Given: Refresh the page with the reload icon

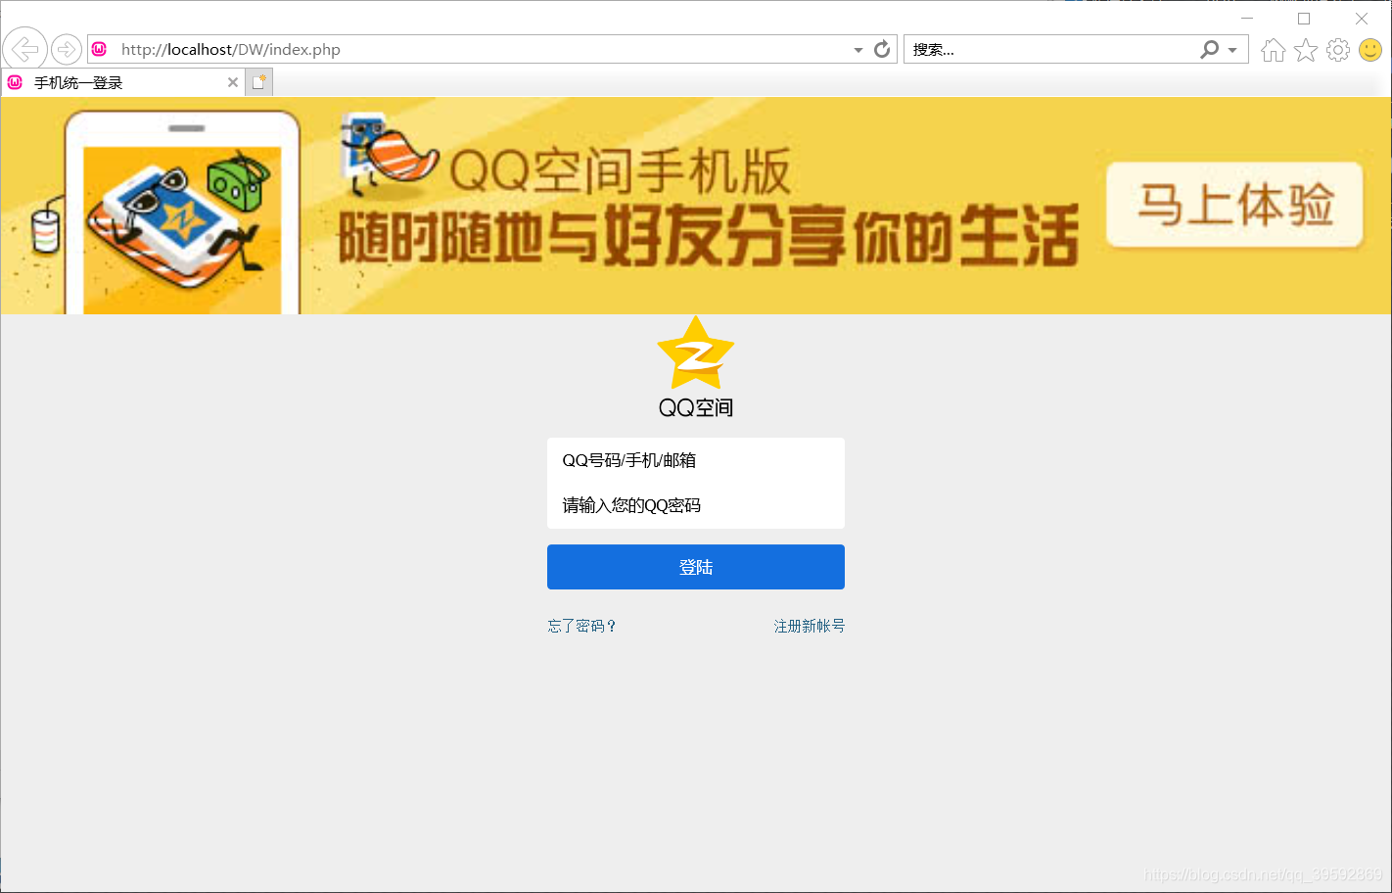Looking at the screenshot, I should pyautogui.click(x=882, y=49).
